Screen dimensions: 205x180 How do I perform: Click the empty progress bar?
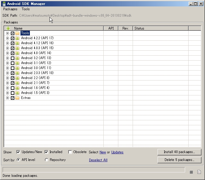coord(94,170)
